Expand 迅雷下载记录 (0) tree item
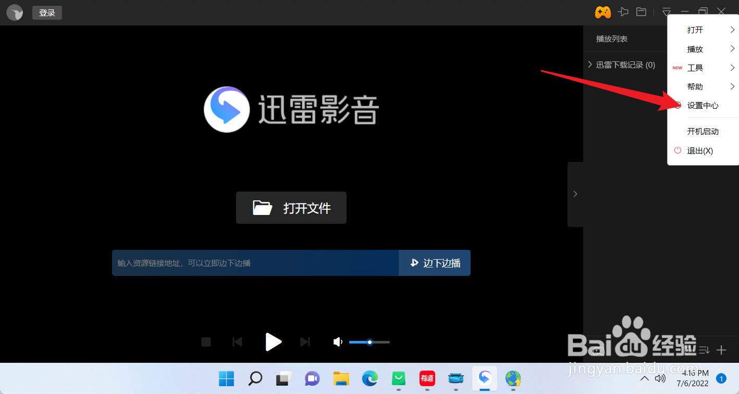Screen dimensions: 739x394 590,65
